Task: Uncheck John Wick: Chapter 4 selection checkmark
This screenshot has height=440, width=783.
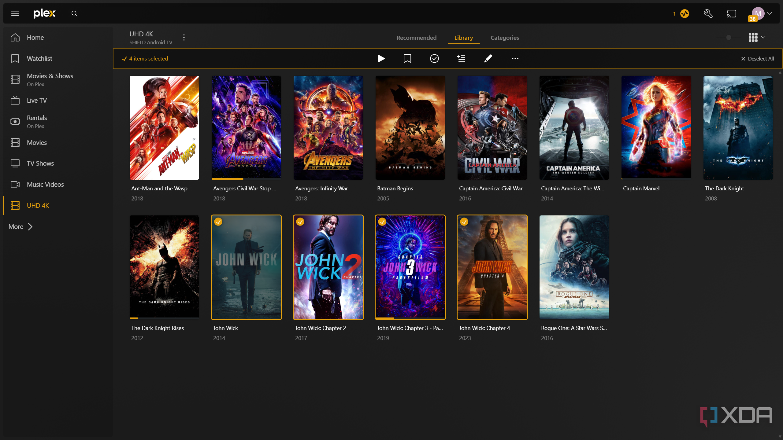Action: tap(464, 222)
